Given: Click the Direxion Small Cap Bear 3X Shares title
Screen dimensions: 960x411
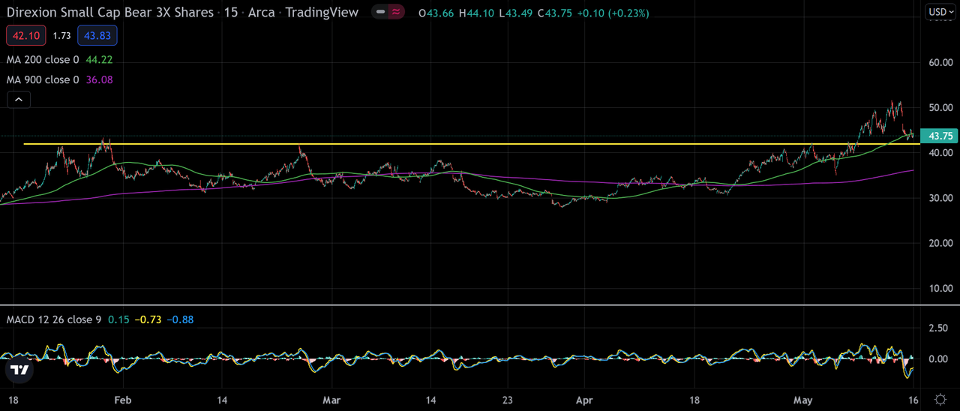Looking at the screenshot, I should coord(109,13).
